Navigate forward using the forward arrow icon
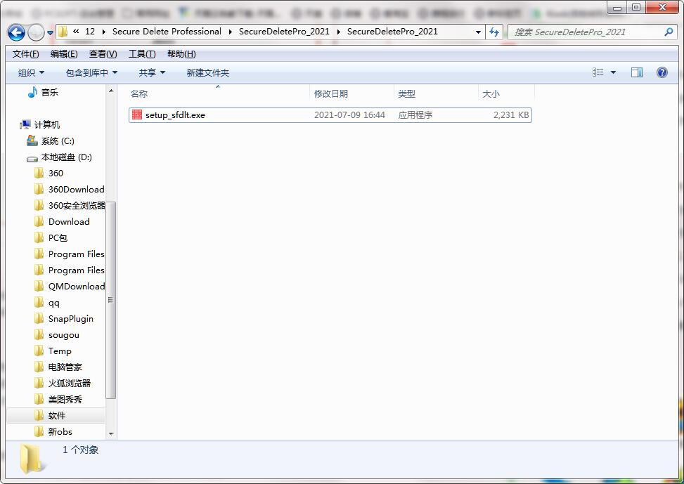This screenshot has width=684, height=484. point(35,33)
